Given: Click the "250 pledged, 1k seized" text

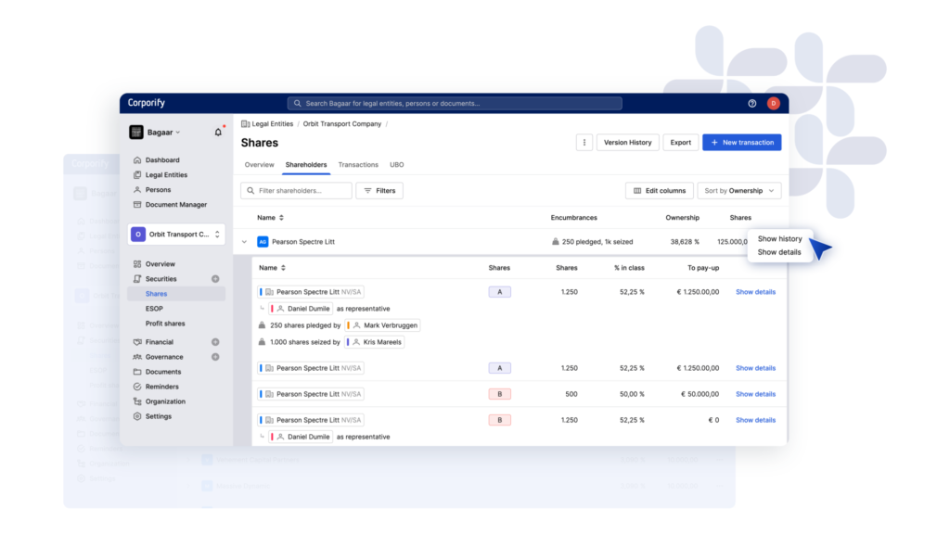Looking at the screenshot, I should pos(597,242).
